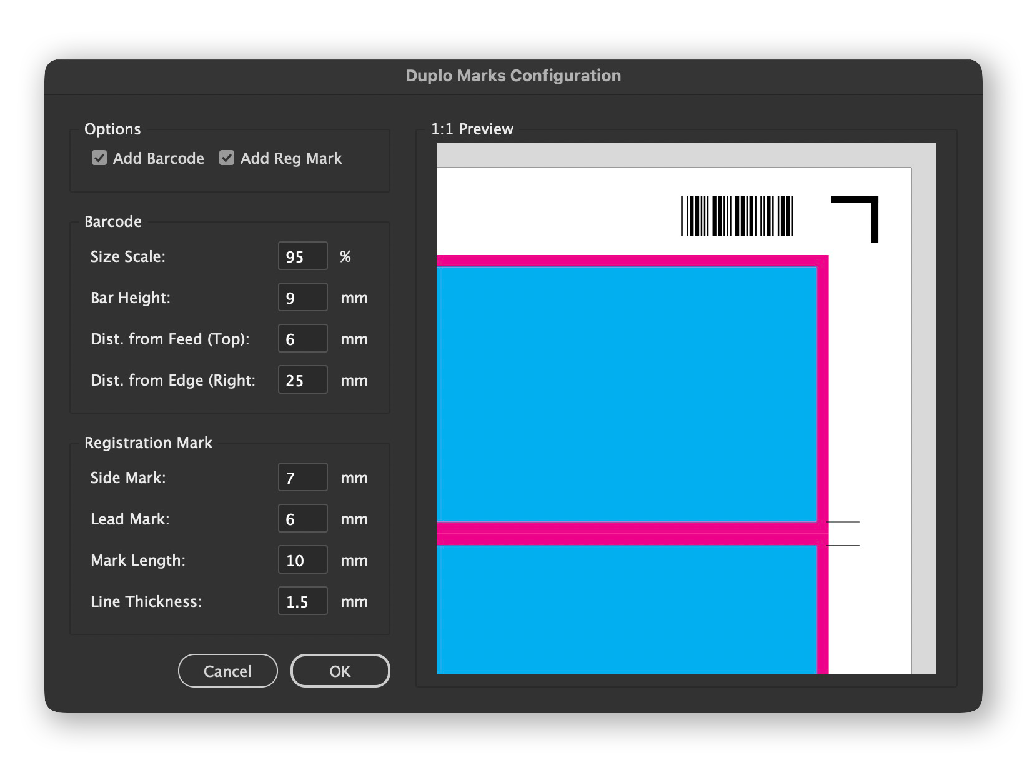Click the barcode graphic in the preview
1027x772 pixels.
click(737, 216)
